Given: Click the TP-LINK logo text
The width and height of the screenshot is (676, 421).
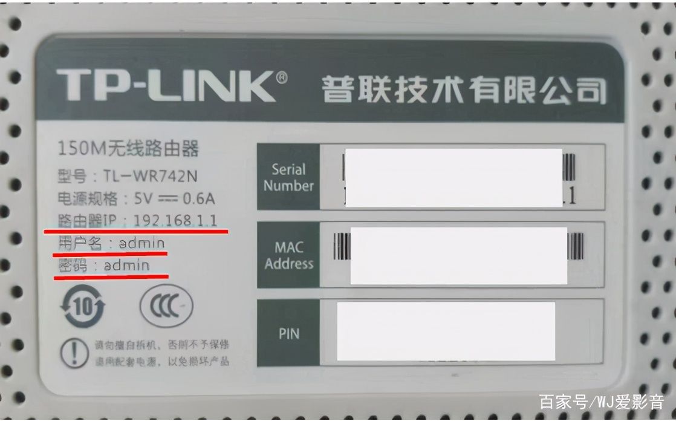Looking at the screenshot, I should 166,86.
